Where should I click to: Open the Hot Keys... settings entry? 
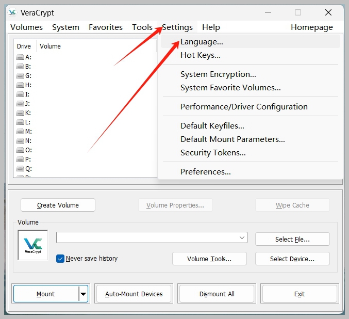(200, 55)
